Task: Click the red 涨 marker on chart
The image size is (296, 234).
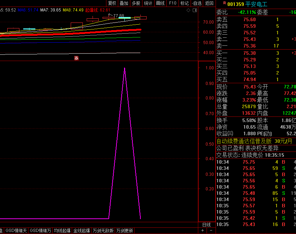Action: tap(76, 58)
